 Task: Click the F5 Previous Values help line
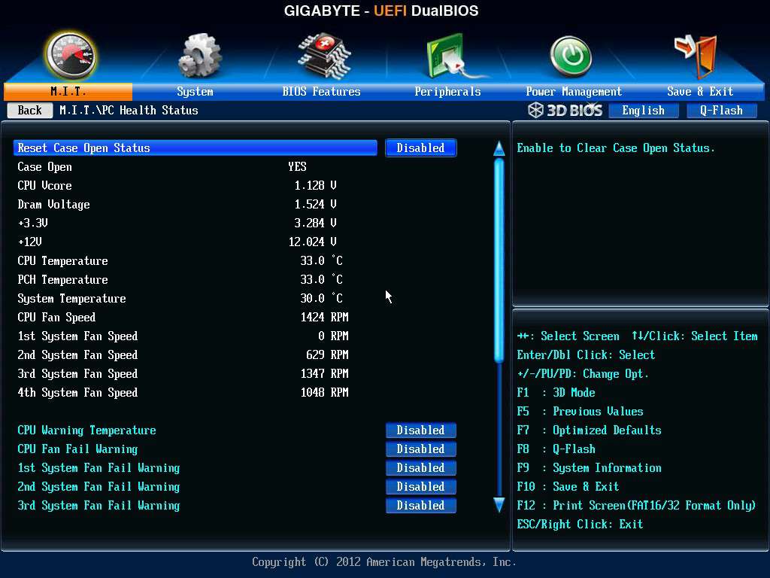coord(580,412)
